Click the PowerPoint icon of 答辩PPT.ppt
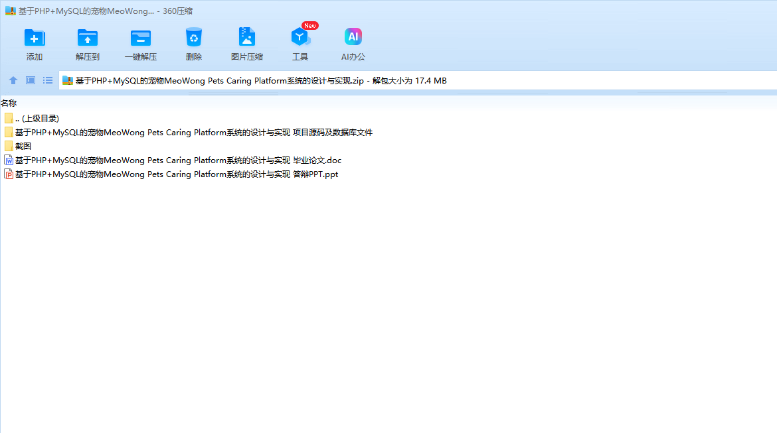Viewport: 777px width, 433px height. (9, 174)
